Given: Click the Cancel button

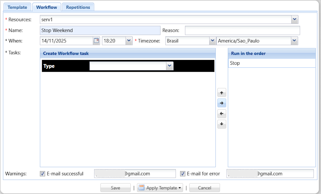Looking at the screenshot, I should 205,188.
